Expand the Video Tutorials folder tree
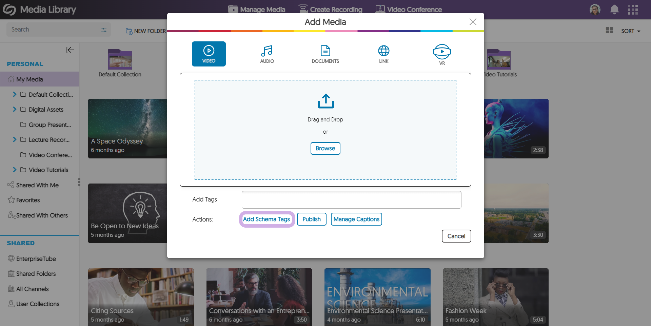Viewport: 651px width, 326px height. [x=15, y=170]
